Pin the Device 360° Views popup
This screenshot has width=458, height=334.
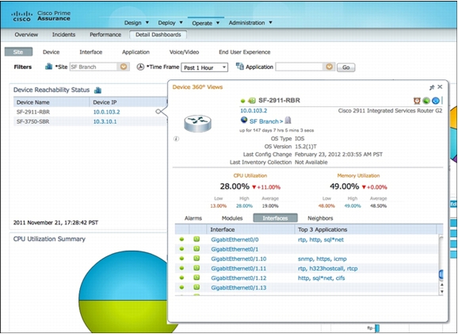tap(432, 87)
